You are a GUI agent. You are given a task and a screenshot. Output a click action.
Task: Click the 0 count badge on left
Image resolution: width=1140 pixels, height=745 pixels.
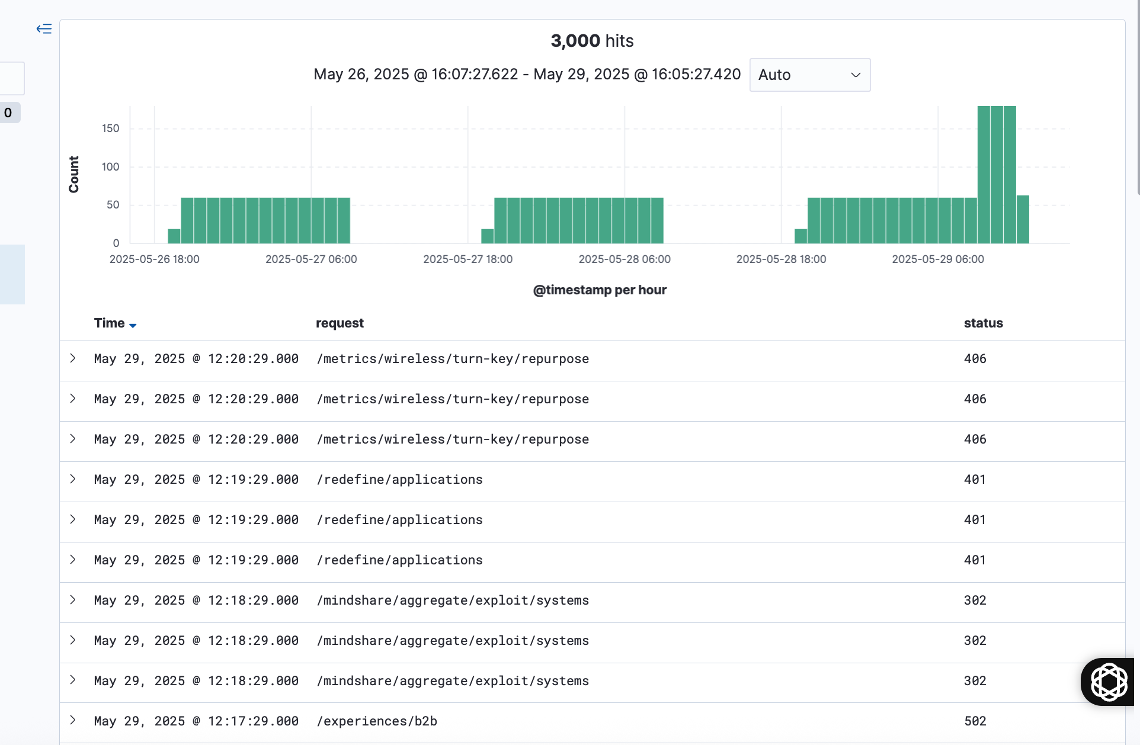[8, 113]
